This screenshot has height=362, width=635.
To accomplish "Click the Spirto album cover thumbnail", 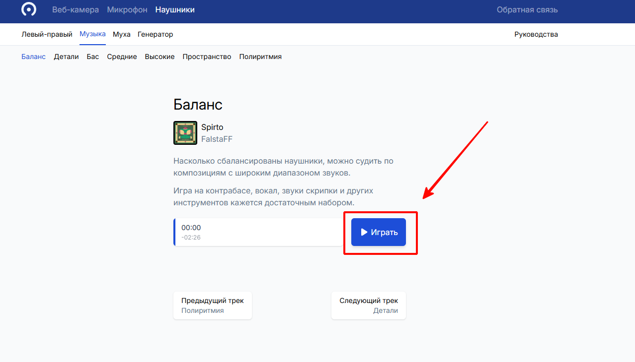I will click(185, 133).
